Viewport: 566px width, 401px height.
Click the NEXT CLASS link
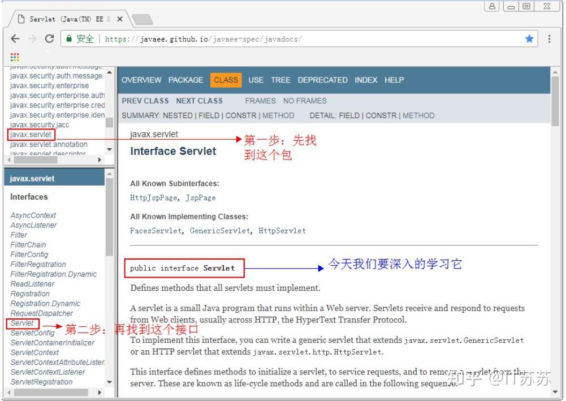pos(199,101)
